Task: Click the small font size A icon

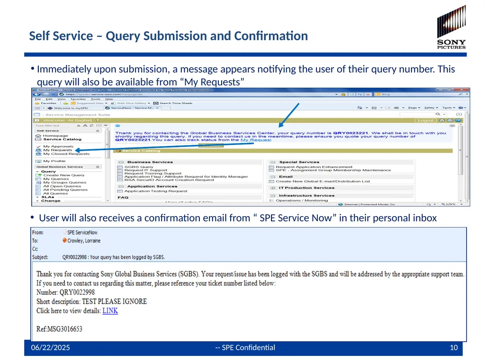Action: point(79,126)
